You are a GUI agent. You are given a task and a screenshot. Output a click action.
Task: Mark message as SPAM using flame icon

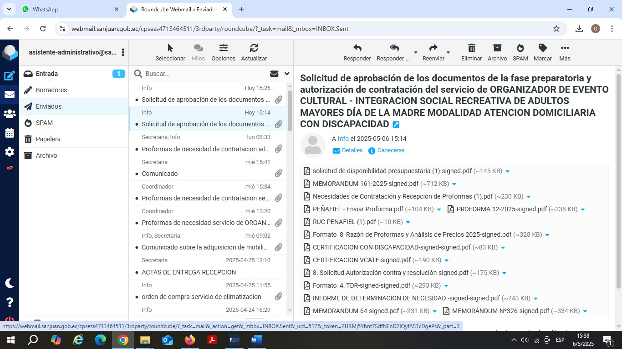coord(520,49)
